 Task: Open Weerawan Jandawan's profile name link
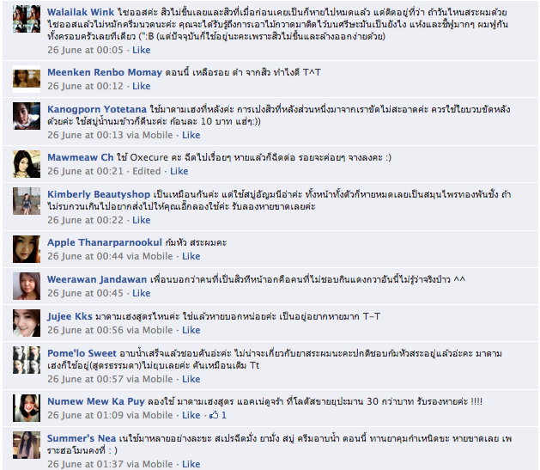click(x=97, y=279)
